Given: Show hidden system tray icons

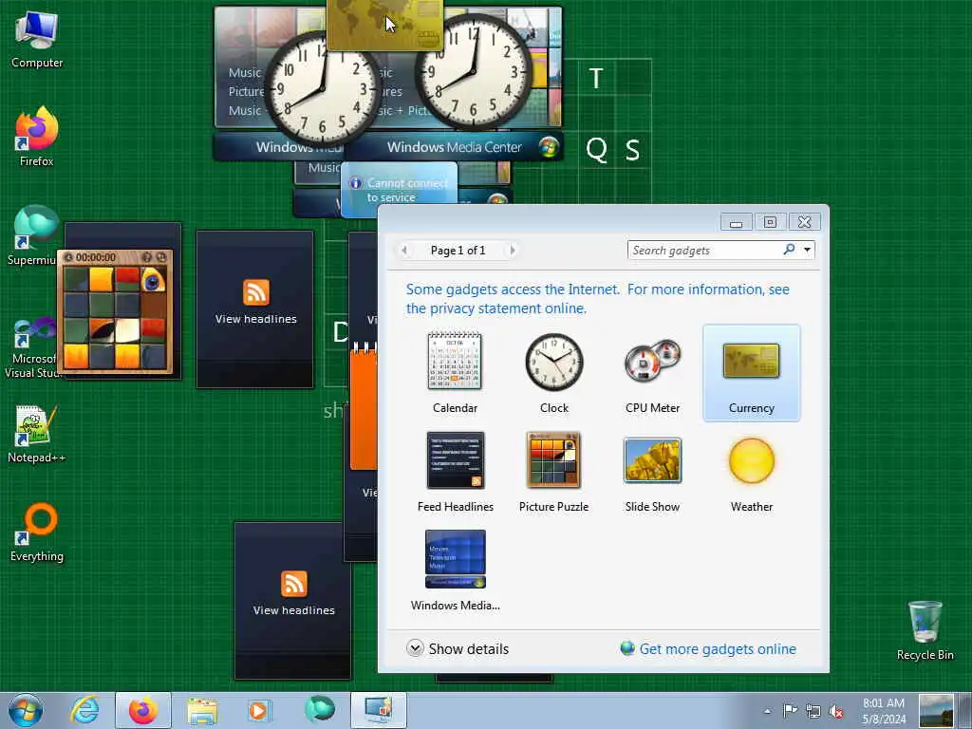Looking at the screenshot, I should click(x=767, y=711).
